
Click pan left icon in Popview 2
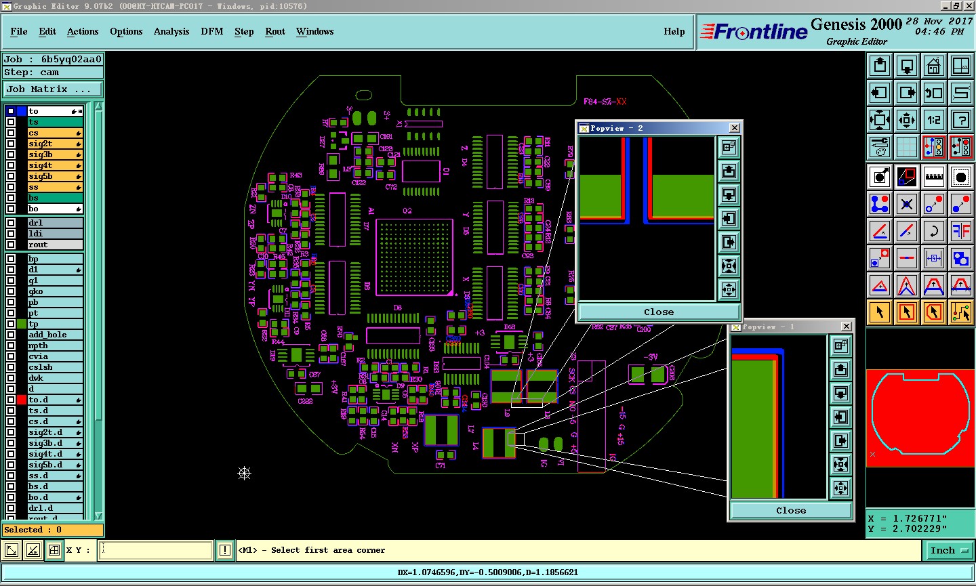tap(729, 218)
